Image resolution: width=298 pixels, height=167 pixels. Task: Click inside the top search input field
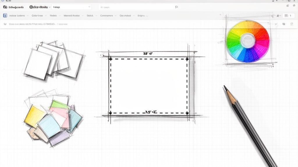(x=137, y=6)
